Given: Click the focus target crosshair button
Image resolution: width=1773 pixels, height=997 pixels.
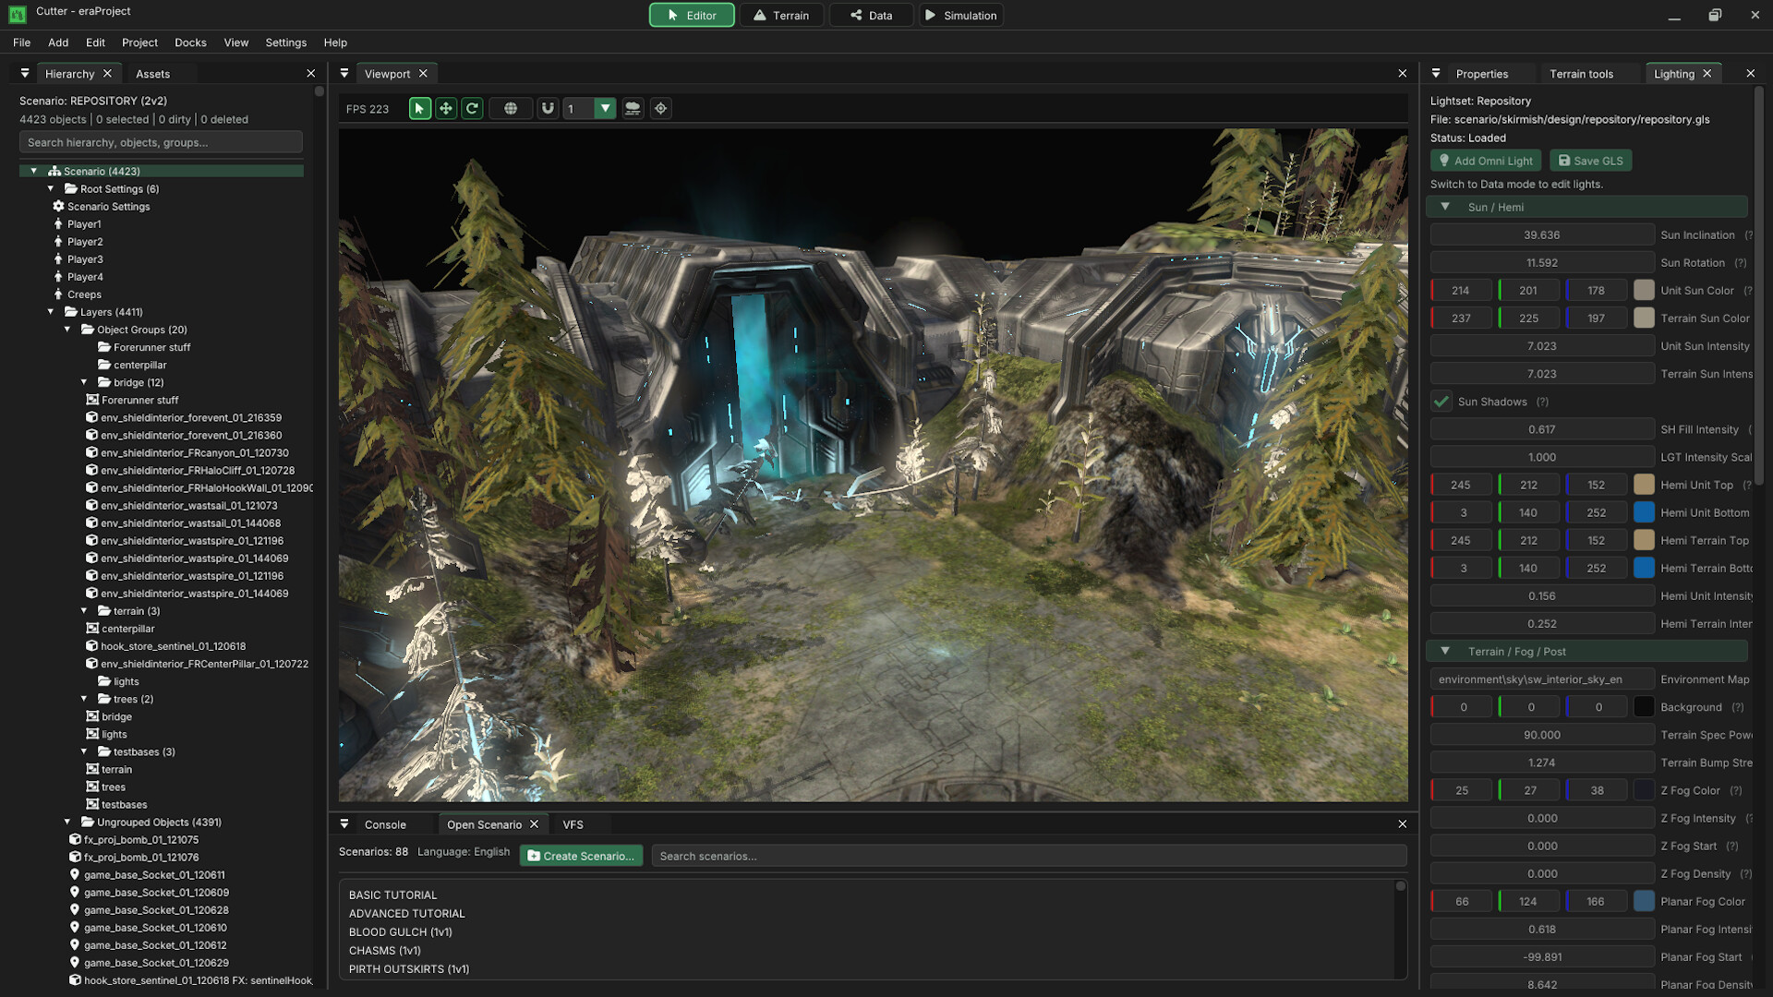Looking at the screenshot, I should click(x=661, y=108).
